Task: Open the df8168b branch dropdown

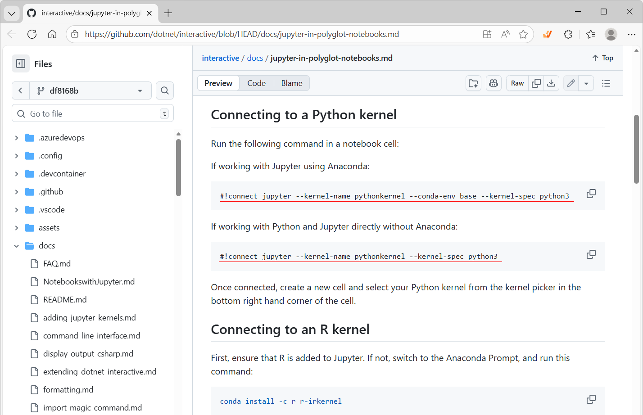Action: 91,90
